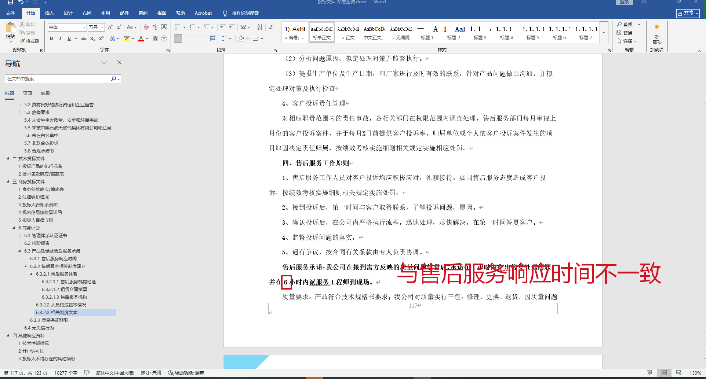Viewport: 706px width, 379px height.
Task: Click the Paste (粘贴) clipboard icon
Action: click(x=11, y=27)
